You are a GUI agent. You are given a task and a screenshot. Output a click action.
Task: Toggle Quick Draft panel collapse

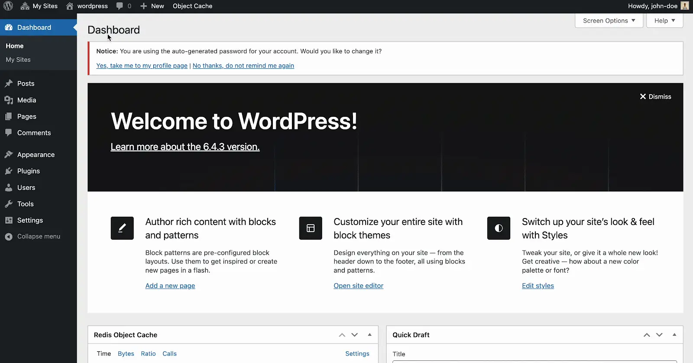[x=674, y=335]
